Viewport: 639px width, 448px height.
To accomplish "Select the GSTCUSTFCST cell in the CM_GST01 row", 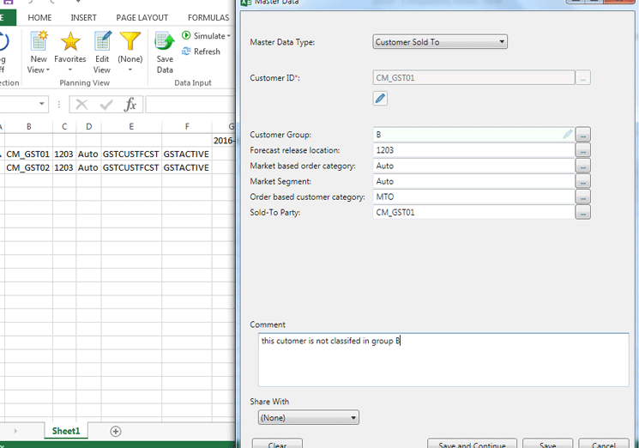I will pyautogui.click(x=131, y=154).
